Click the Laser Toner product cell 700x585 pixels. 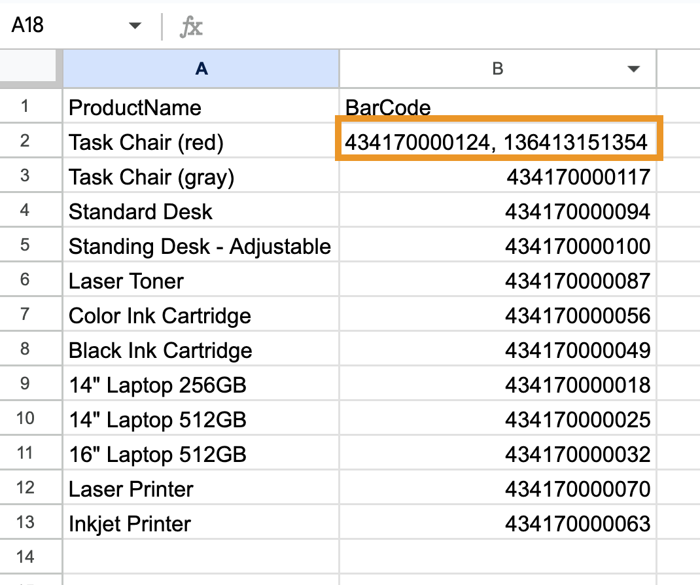click(200, 281)
